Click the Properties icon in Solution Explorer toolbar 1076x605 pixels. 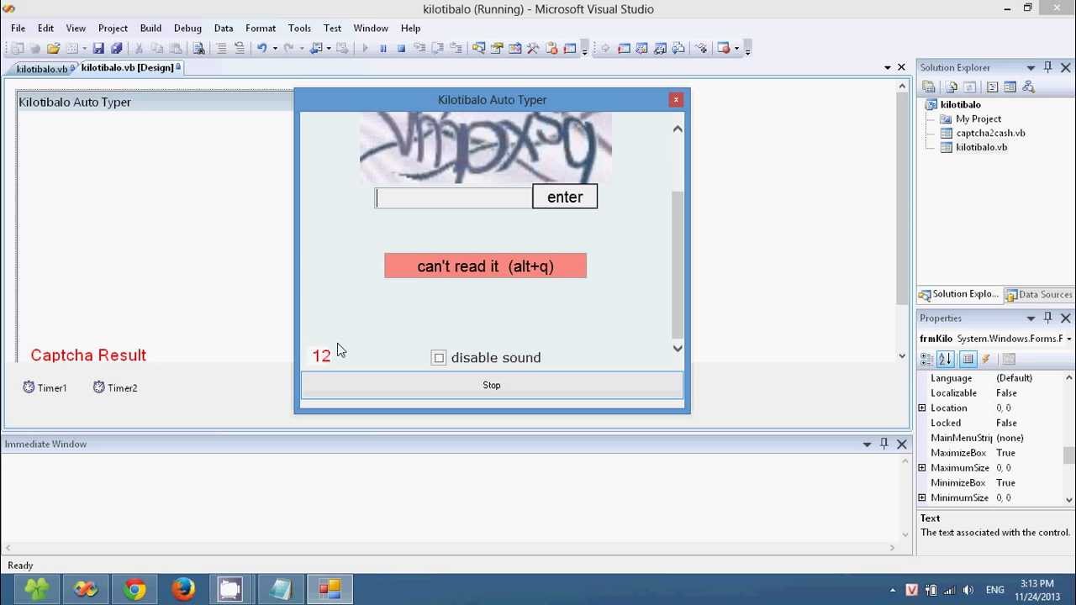pos(929,87)
